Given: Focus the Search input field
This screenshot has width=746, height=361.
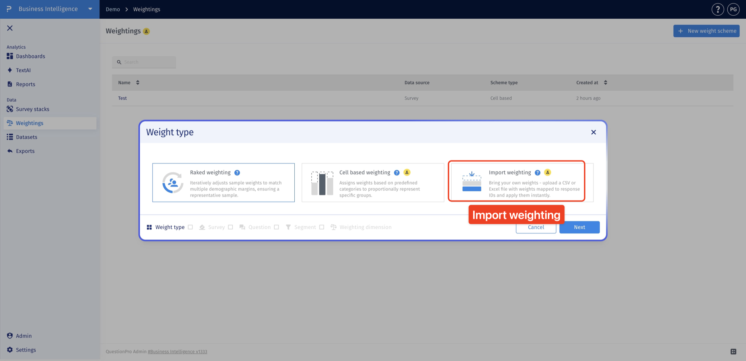Looking at the screenshot, I should click(x=144, y=62).
